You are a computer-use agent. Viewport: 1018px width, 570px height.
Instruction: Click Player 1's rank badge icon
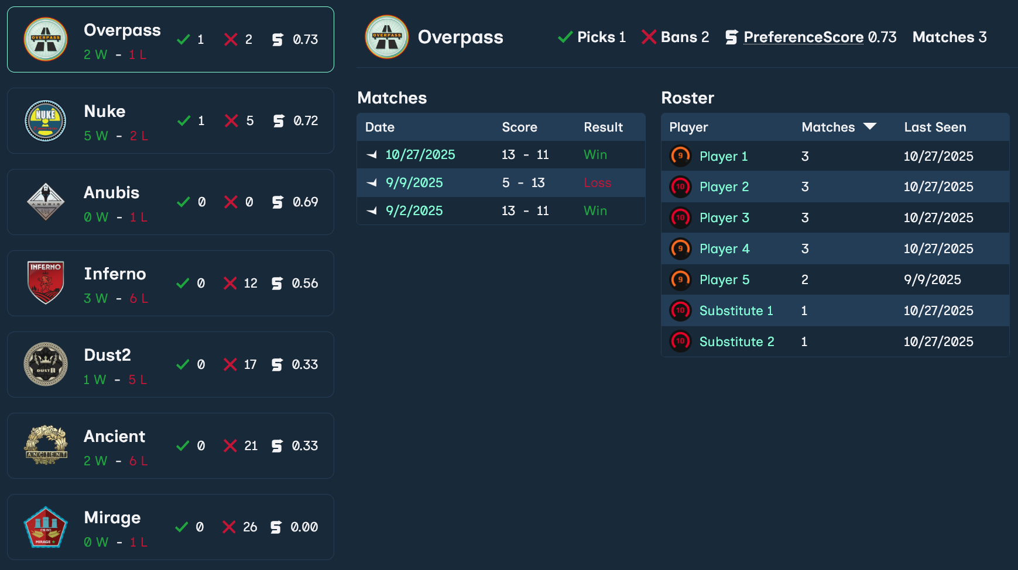(x=680, y=156)
